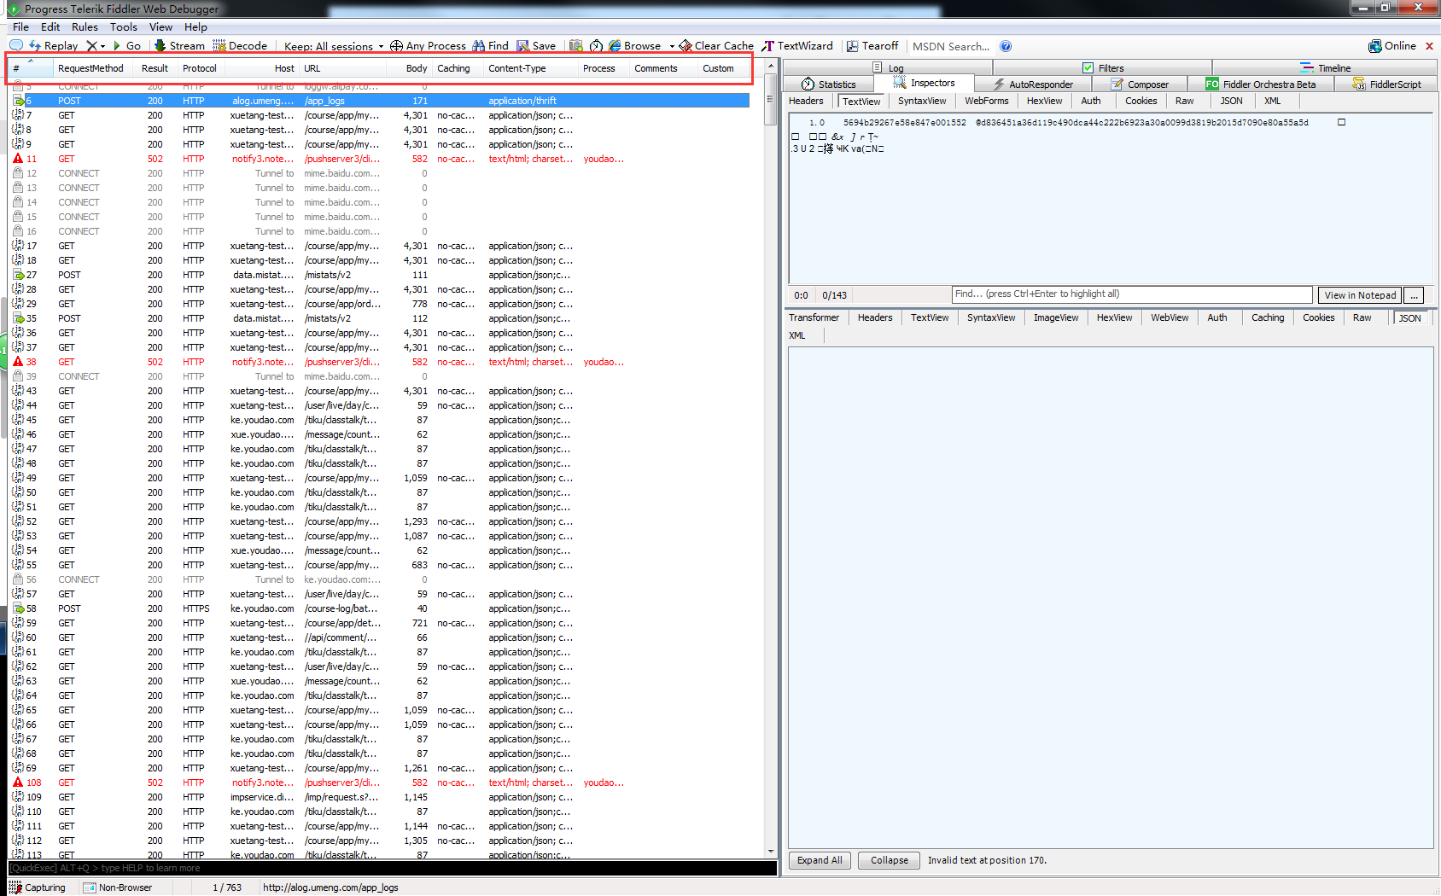
Task: Click Browse to launch browser
Action: (x=634, y=46)
